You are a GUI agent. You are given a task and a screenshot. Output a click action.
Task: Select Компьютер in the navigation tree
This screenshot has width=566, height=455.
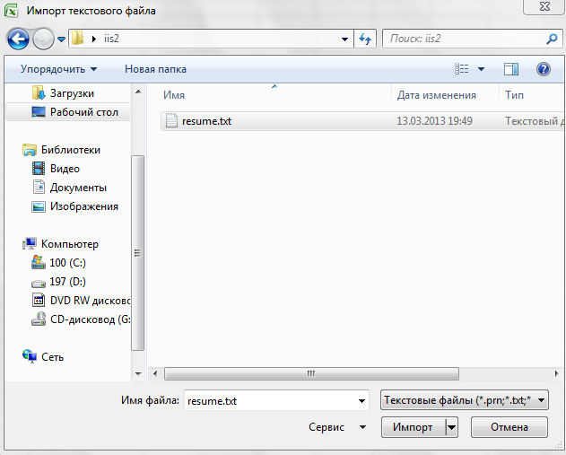pyautogui.click(x=68, y=244)
